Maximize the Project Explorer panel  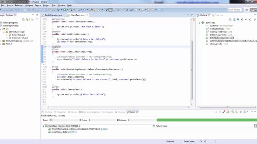point(37,15)
